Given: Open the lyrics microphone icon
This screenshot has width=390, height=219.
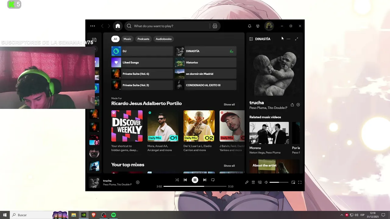Looking at the screenshot, I should pos(247,182).
